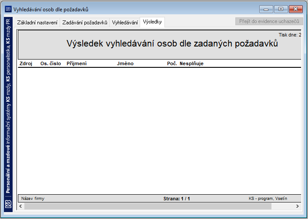Image resolution: width=308 pixels, height=219 pixels.
Task: Click the Výsledek vyhledávání osob report heading
Action: point(172,43)
